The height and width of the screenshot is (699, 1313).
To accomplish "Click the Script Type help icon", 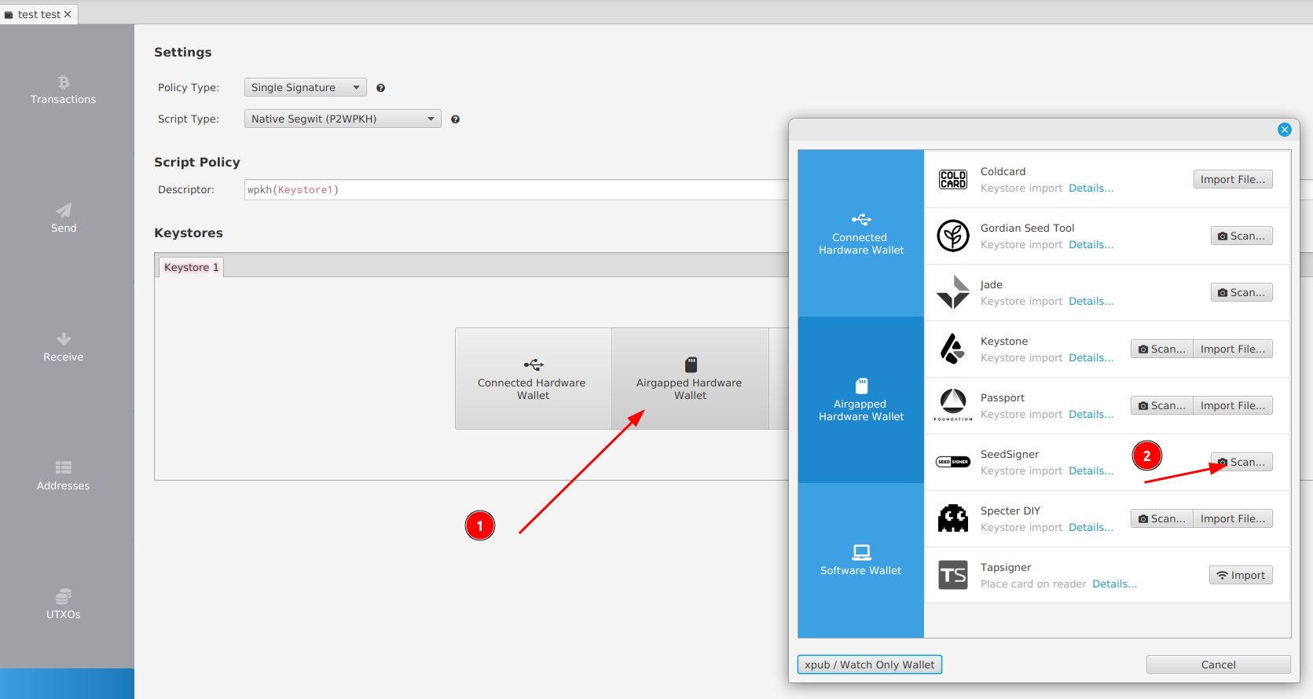I will point(455,119).
